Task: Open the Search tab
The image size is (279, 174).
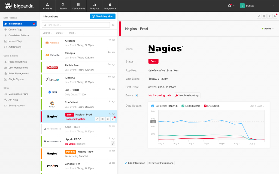Action: [63, 6]
